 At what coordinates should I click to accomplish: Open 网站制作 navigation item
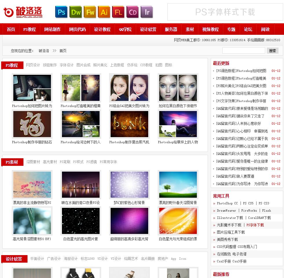(x=52, y=29)
